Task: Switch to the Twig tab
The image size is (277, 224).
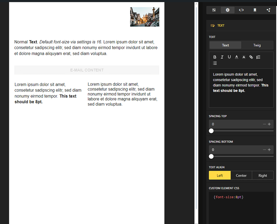Action: pos(257,45)
